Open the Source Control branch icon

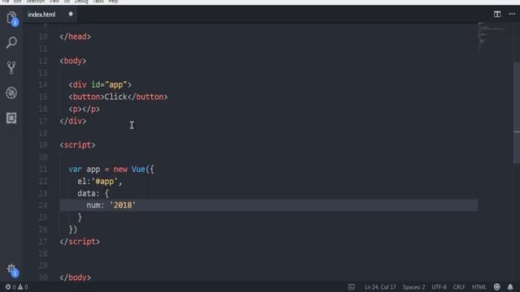11,67
